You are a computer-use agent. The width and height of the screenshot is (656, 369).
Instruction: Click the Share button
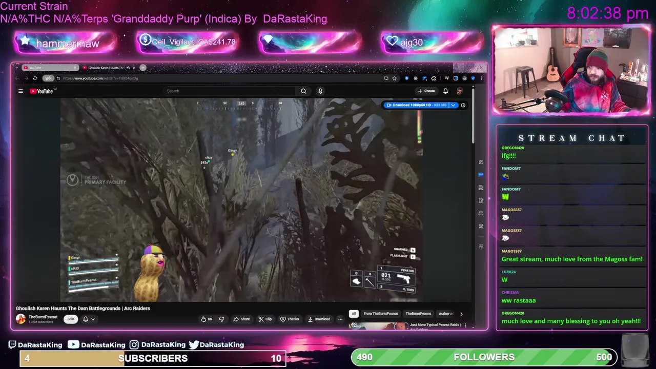[x=241, y=319]
